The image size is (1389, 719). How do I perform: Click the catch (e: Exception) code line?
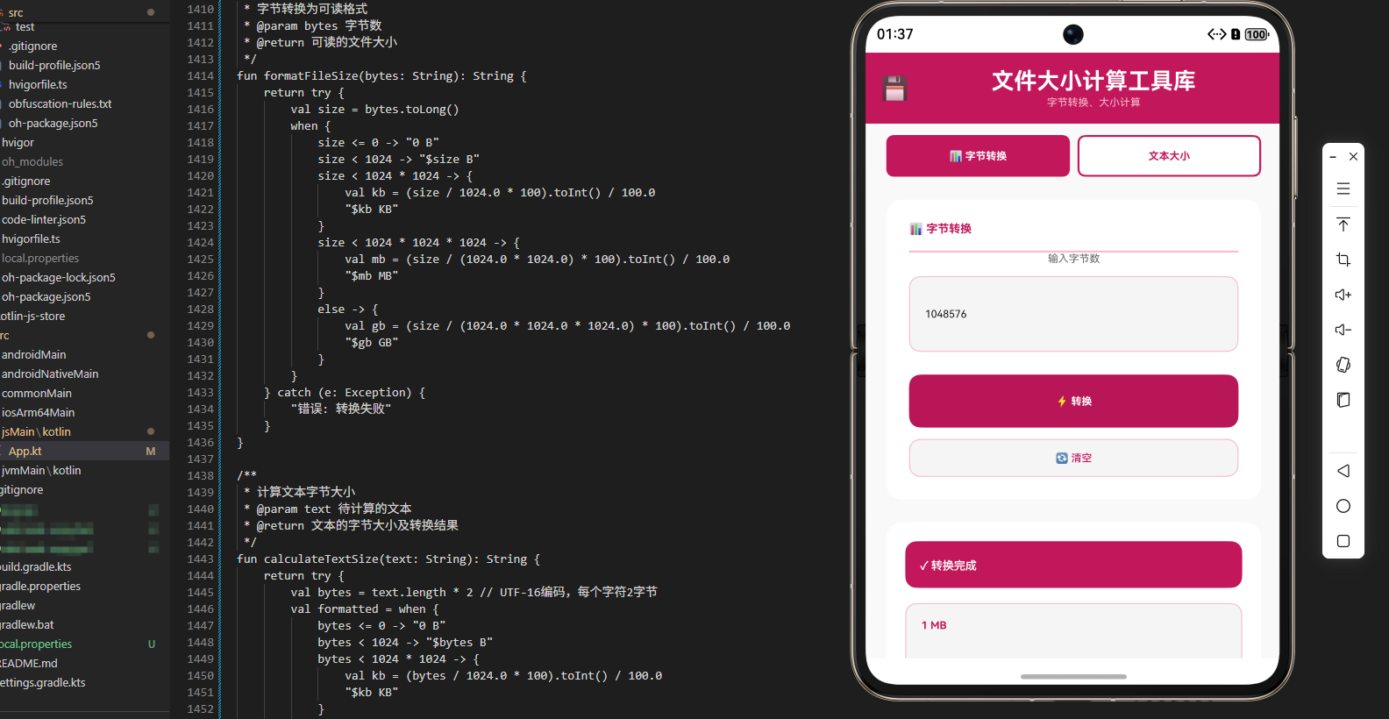coord(345,393)
